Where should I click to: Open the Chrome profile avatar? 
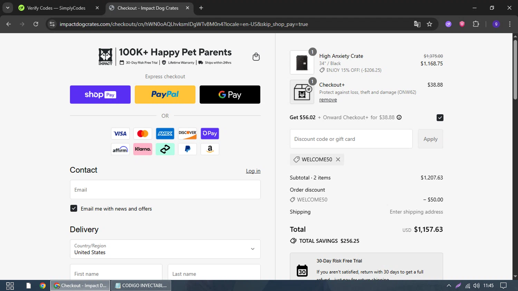tap(496, 24)
